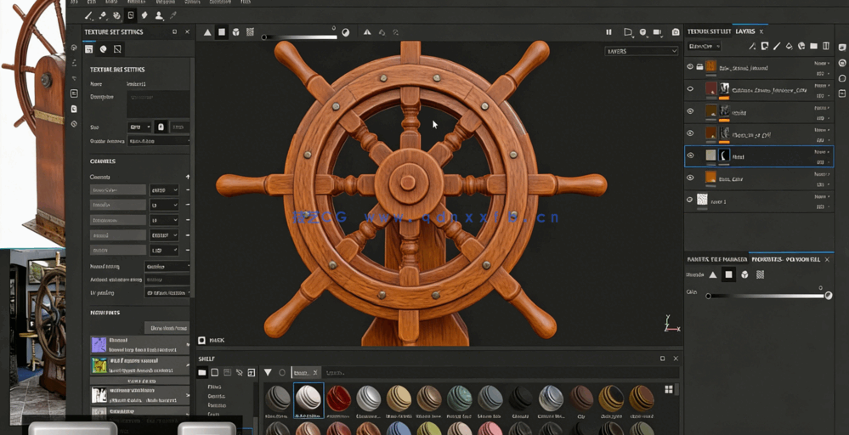Viewport: 849px width, 435px height.
Task: Select the Clone tool person-shaped icon
Action: (x=159, y=15)
